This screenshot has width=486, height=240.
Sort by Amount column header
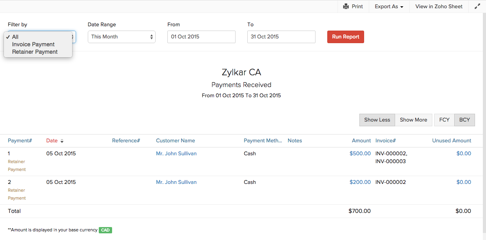point(361,141)
